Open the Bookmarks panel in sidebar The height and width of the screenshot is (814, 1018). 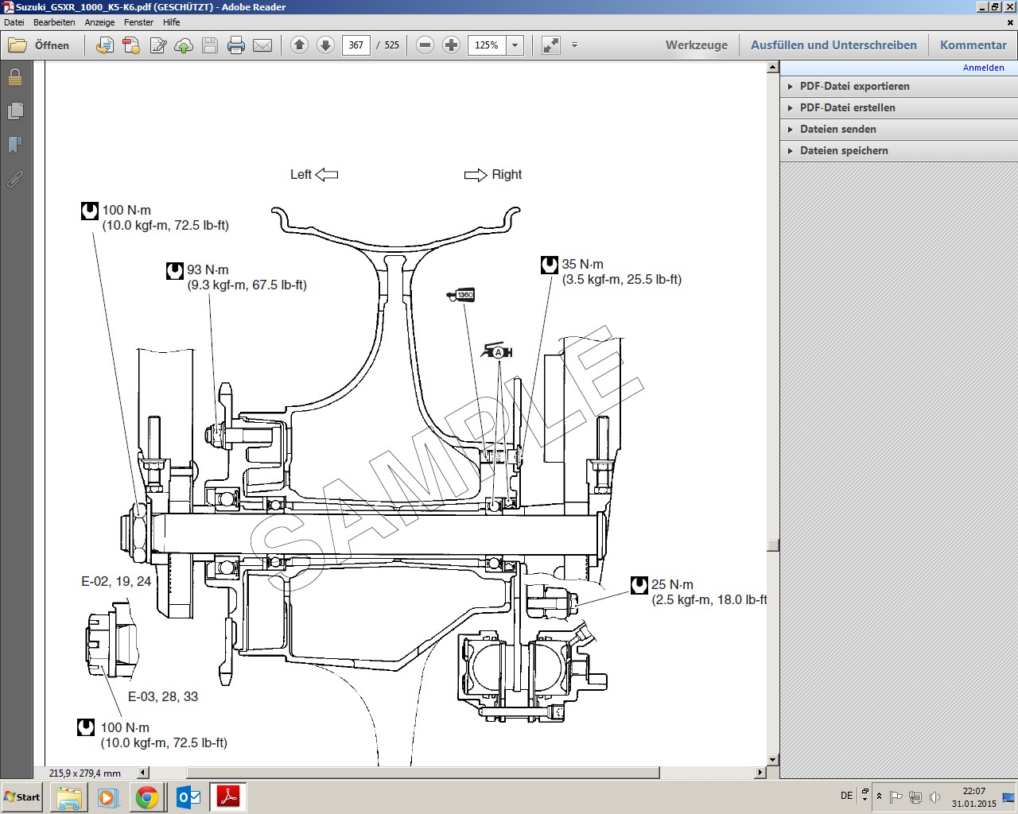click(x=15, y=145)
